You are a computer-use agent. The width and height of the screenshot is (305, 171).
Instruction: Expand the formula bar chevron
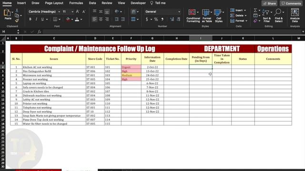(x=303, y=32)
